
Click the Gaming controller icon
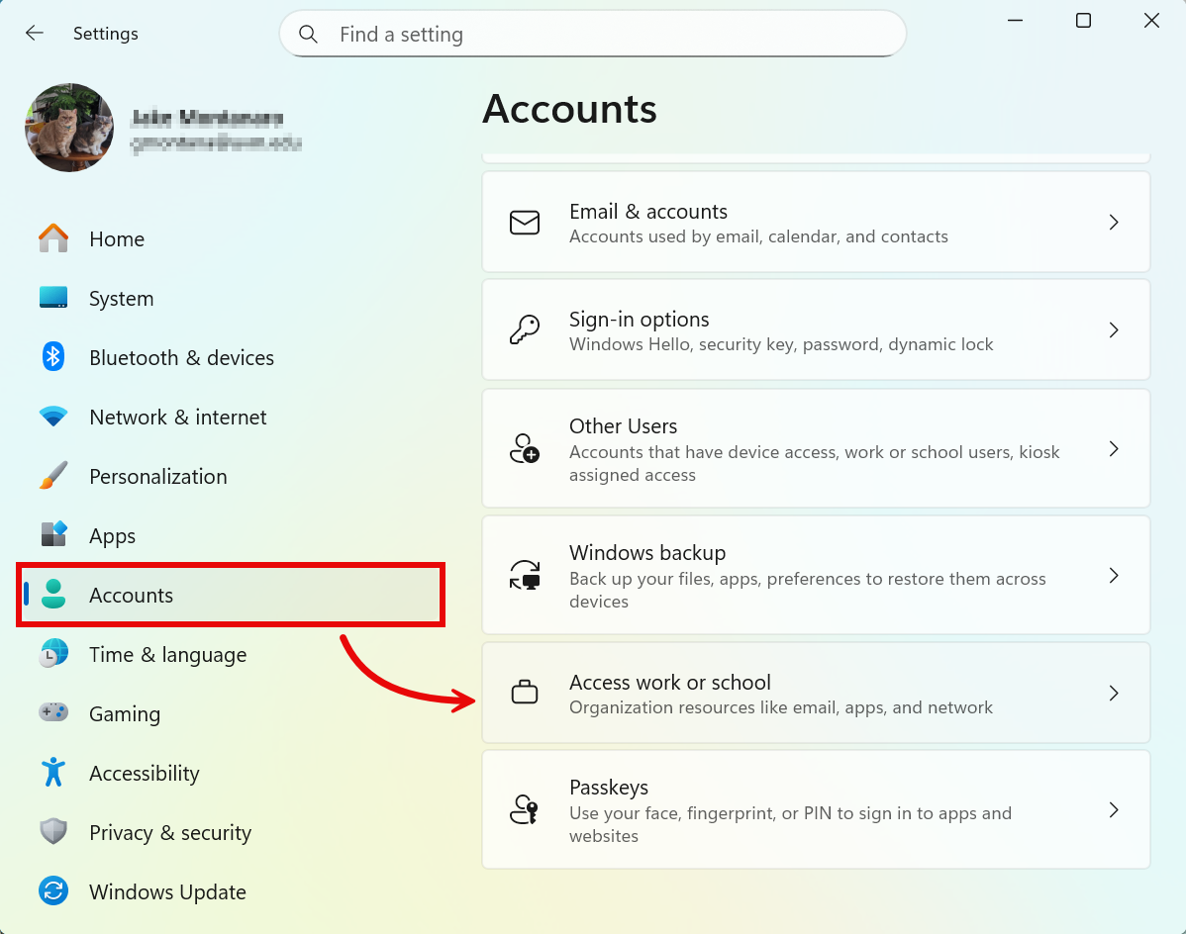tap(53, 712)
